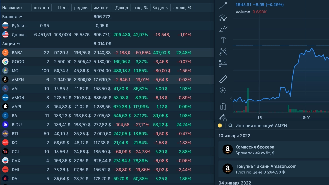Click the AMZN Amazon logo in portfolio
Screen dimensions: 329x185
(5, 80)
